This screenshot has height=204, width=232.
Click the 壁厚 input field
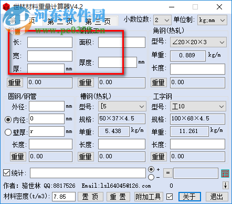click(47, 131)
